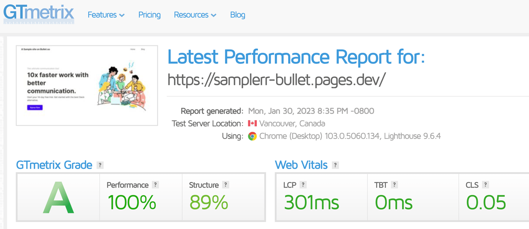Click the Vancouver, Canada location text

[x=292, y=124]
